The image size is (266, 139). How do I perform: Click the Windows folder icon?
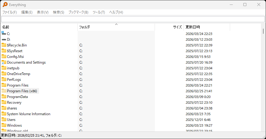(4, 125)
